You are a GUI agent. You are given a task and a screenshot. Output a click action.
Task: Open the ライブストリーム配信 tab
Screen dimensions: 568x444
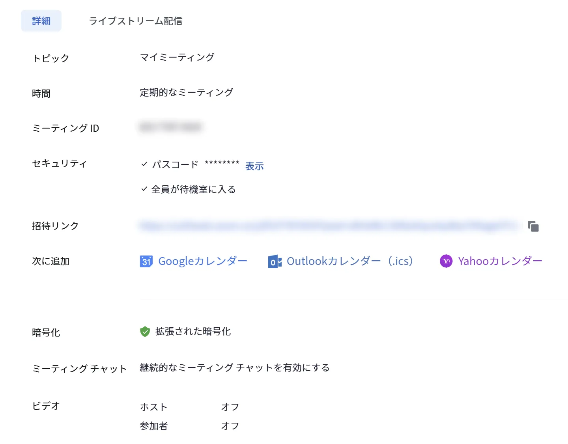pos(136,21)
